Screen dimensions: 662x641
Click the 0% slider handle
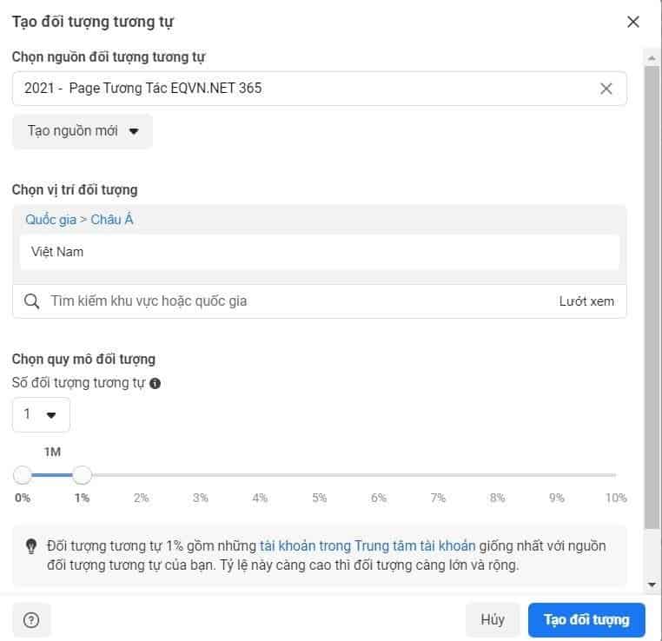click(x=23, y=475)
